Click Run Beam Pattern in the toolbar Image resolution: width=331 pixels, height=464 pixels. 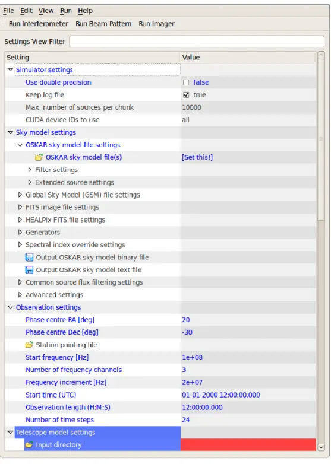point(103,24)
